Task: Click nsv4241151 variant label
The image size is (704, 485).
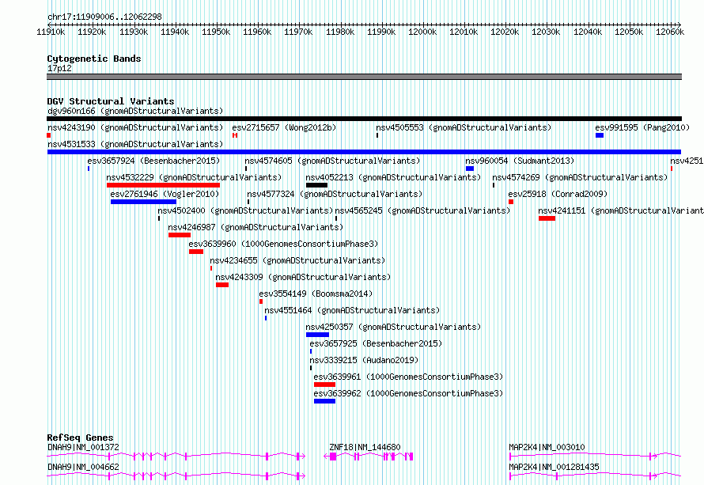Action: 621,210
